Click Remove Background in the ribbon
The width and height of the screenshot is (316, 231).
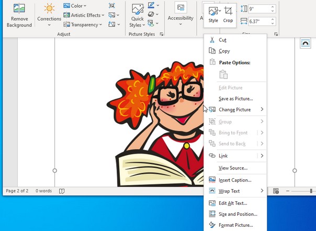19,16
